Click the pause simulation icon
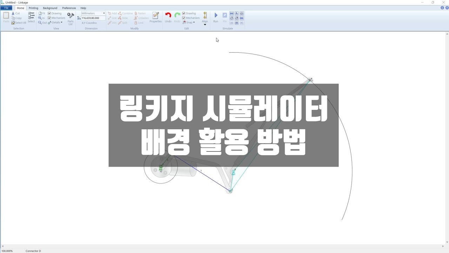 tap(237, 22)
